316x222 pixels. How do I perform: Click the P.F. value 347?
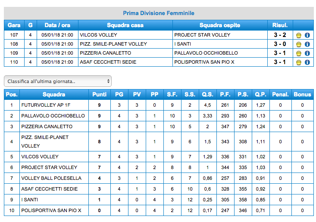click(x=225, y=126)
